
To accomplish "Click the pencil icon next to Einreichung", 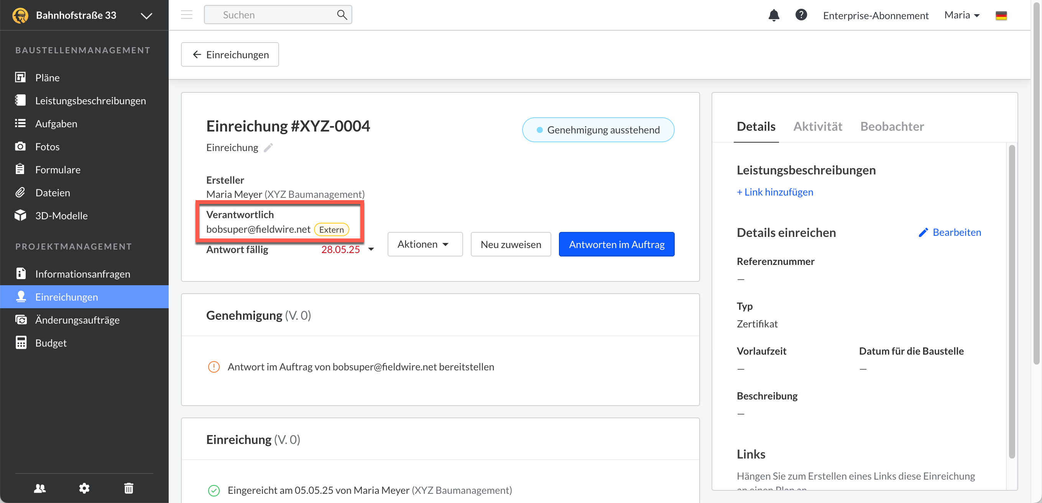I will [268, 148].
